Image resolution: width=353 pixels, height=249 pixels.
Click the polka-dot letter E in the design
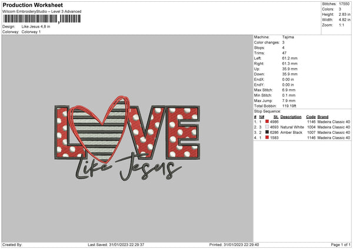[183, 132]
